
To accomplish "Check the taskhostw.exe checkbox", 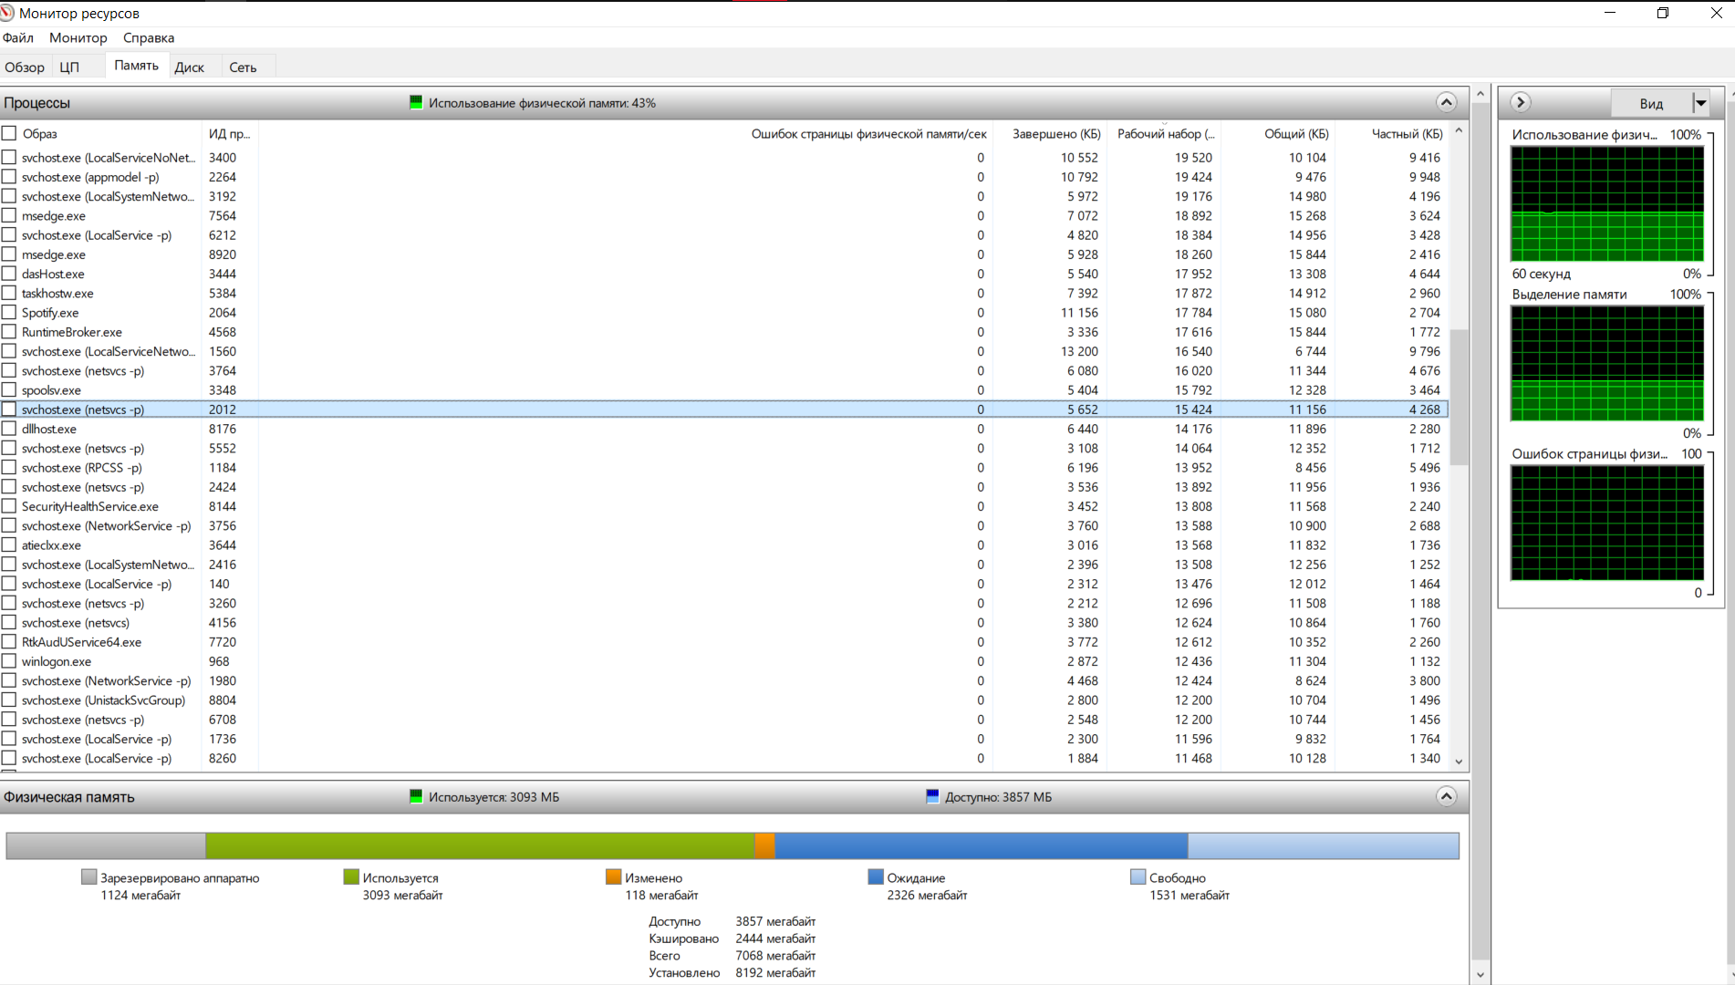I will 9,293.
